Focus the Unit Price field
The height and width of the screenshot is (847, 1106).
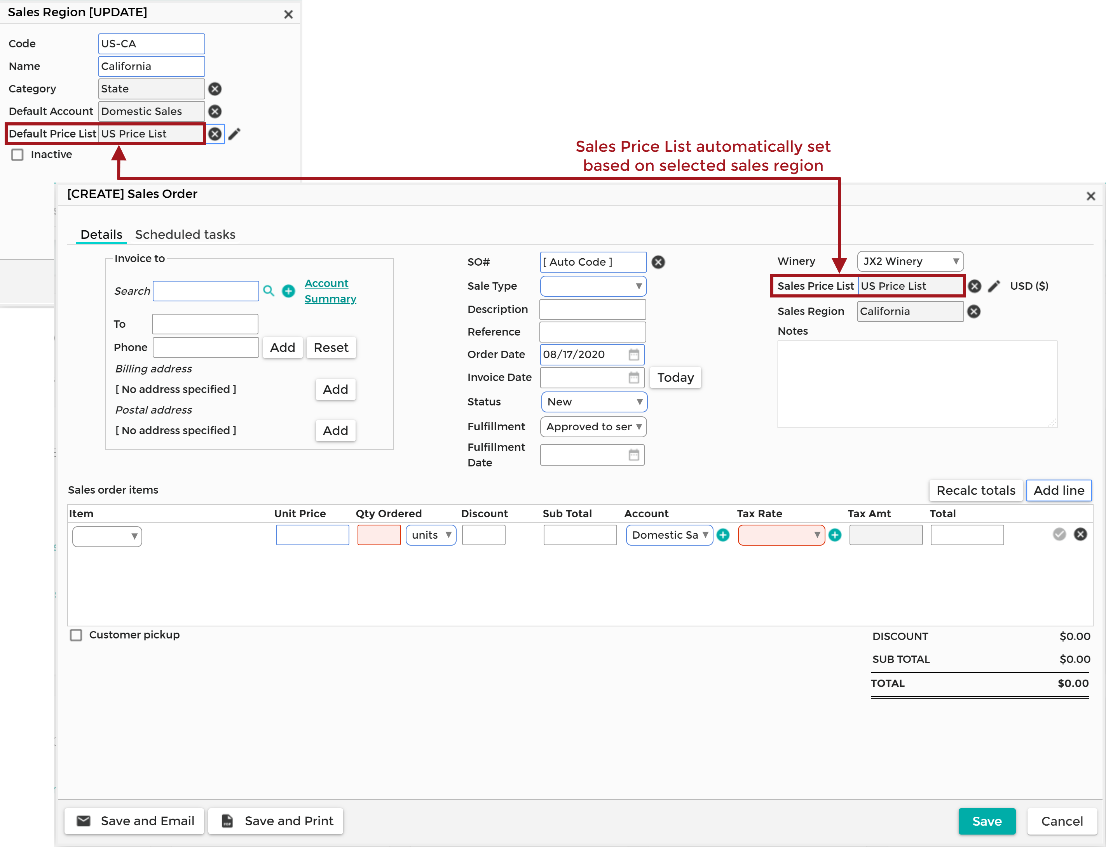point(312,535)
